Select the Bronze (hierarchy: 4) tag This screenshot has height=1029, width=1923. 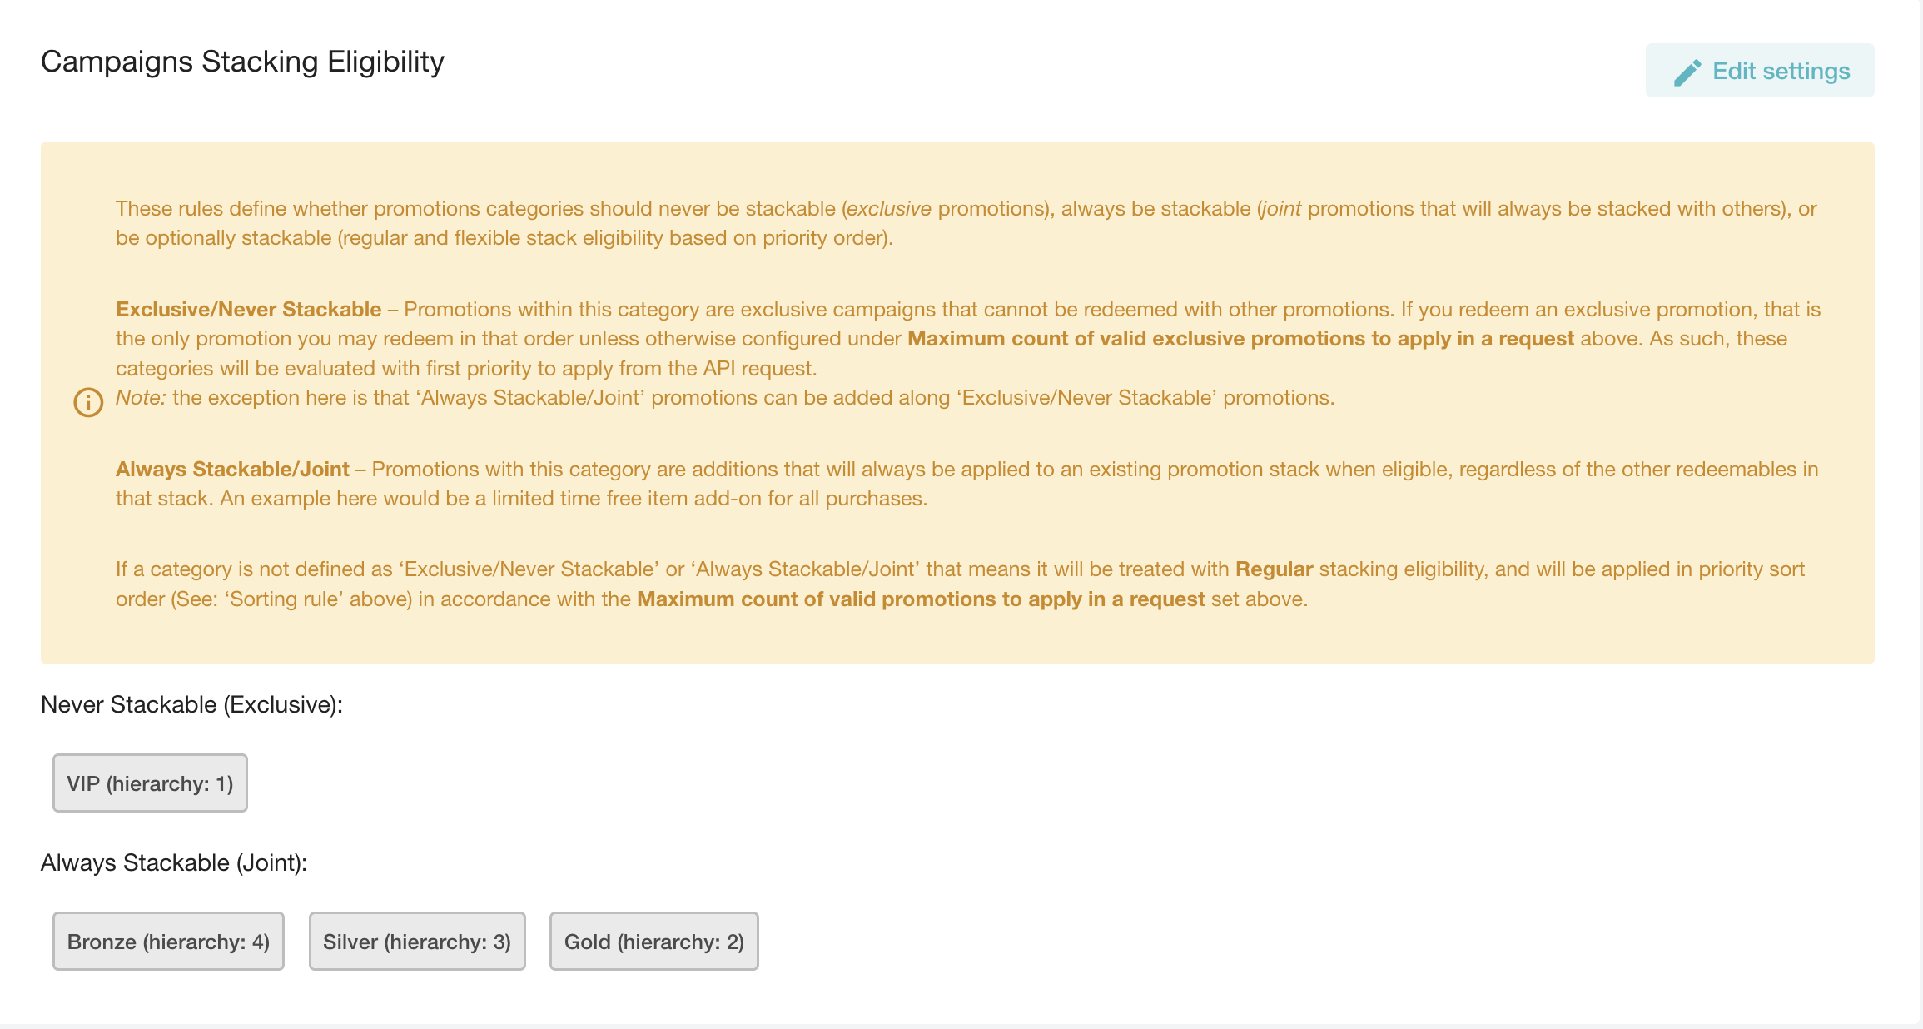[168, 942]
